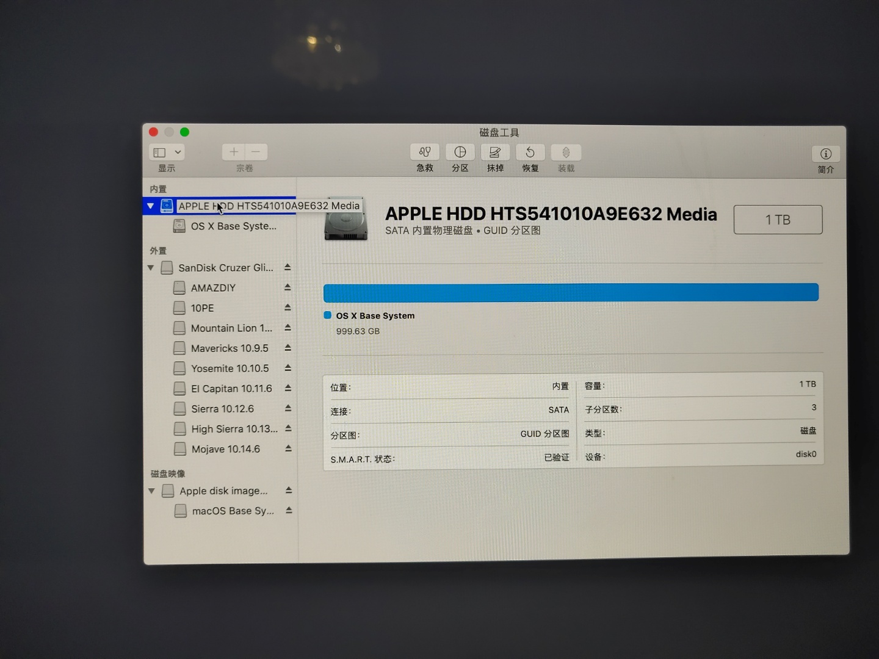The image size is (879, 659).
Task: Click the Mount (装载) toolbar icon
Action: (566, 152)
